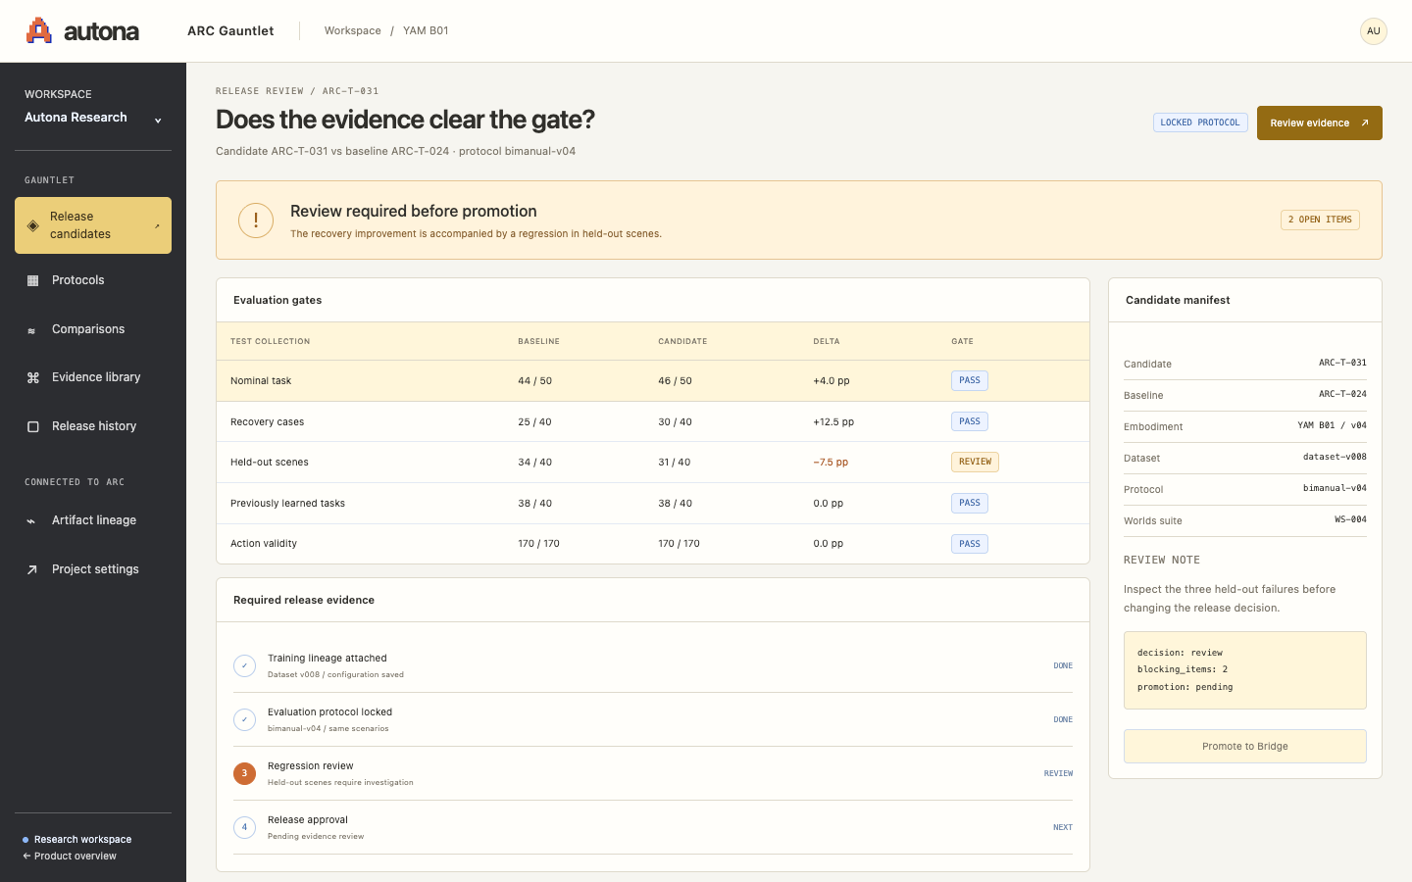Viewport: 1412px width, 882px height.
Task: Click the decision review code block
Action: tap(1244, 670)
